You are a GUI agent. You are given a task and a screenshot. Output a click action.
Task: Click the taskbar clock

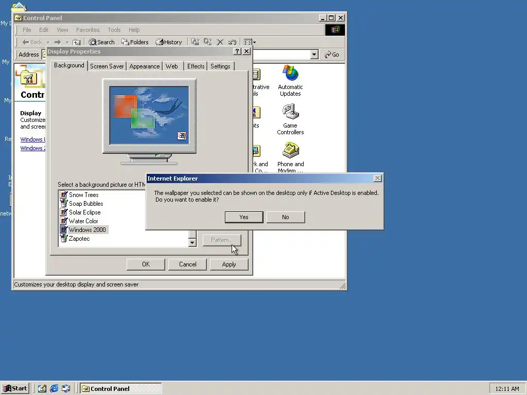[x=507, y=389]
